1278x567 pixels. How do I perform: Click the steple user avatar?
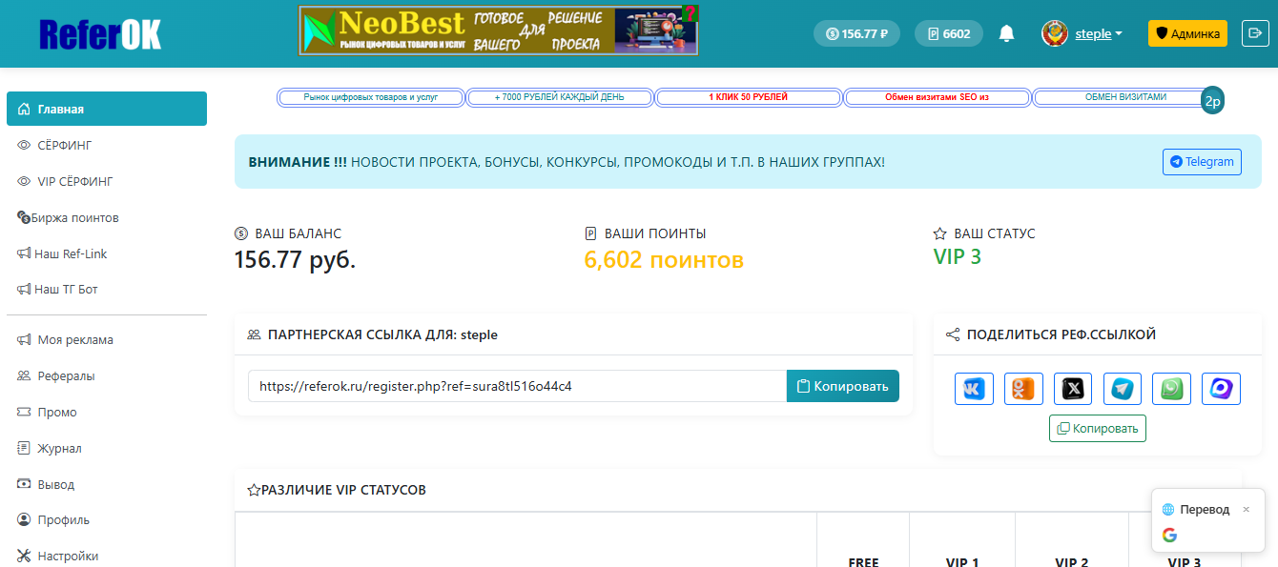[x=1055, y=33]
